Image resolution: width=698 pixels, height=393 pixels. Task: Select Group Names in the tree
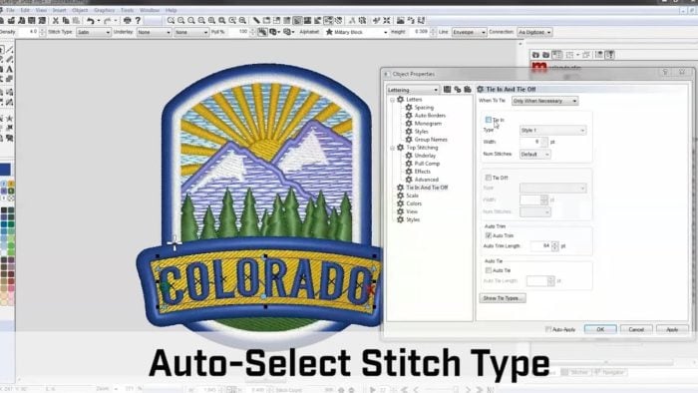[431, 140]
